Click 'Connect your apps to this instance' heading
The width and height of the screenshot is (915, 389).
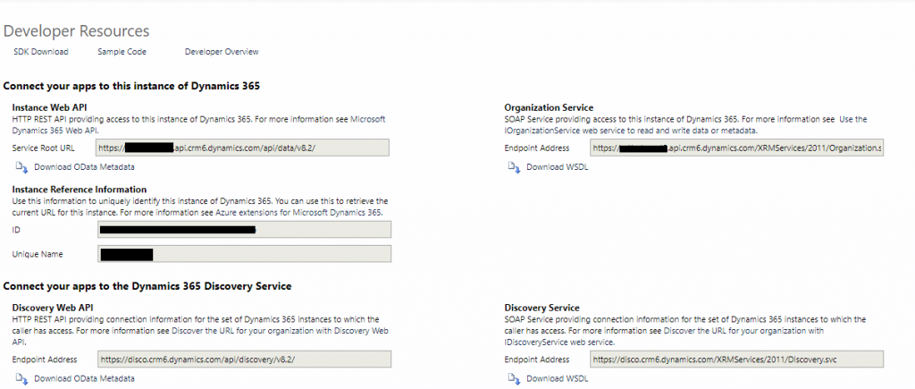[132, 87]
